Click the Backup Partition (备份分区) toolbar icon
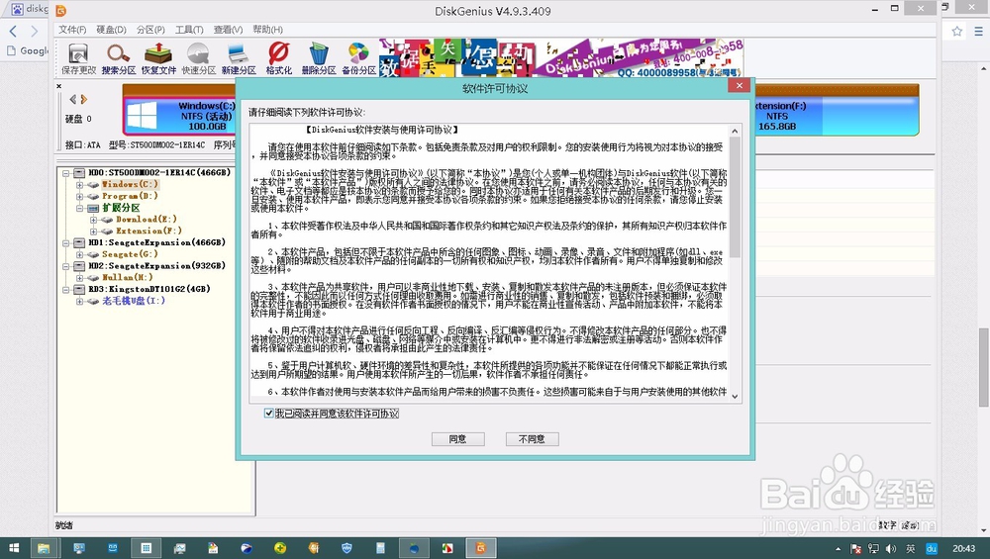990x559 pixels. (x=358, y=58)
